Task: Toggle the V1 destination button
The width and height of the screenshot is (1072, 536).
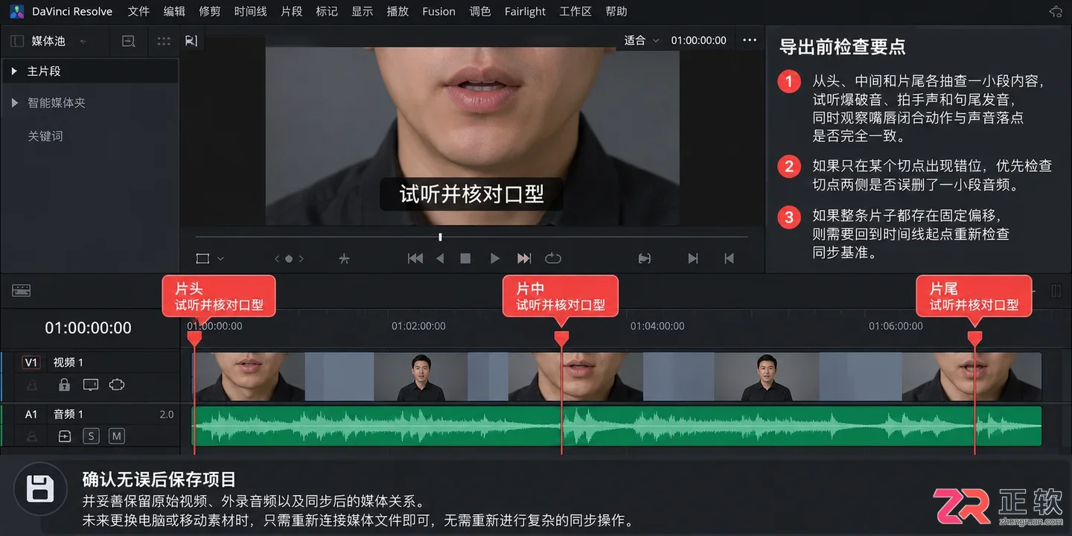Action: pos(31,363)
